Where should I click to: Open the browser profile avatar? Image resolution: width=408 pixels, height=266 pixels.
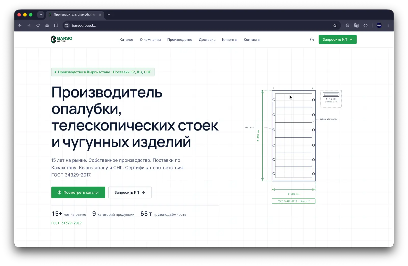[x=379, y=25]
